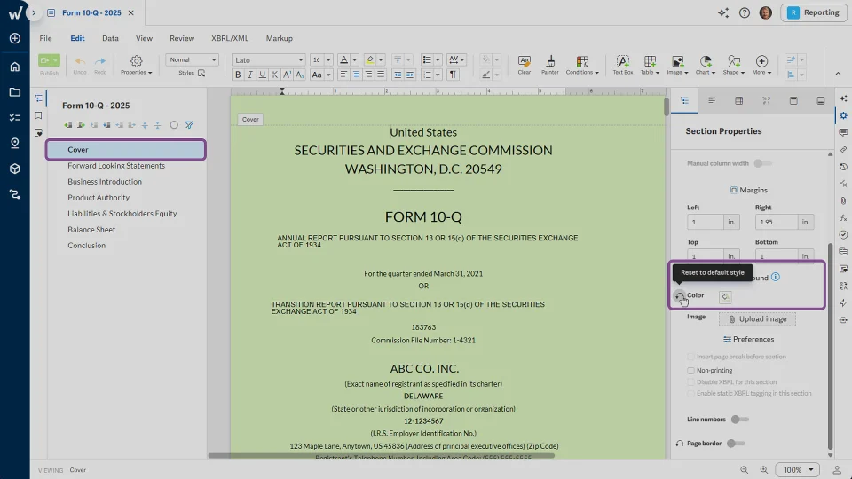Select the format Painter tool
Screen dimensions: 852x479
tap(550, 65)
